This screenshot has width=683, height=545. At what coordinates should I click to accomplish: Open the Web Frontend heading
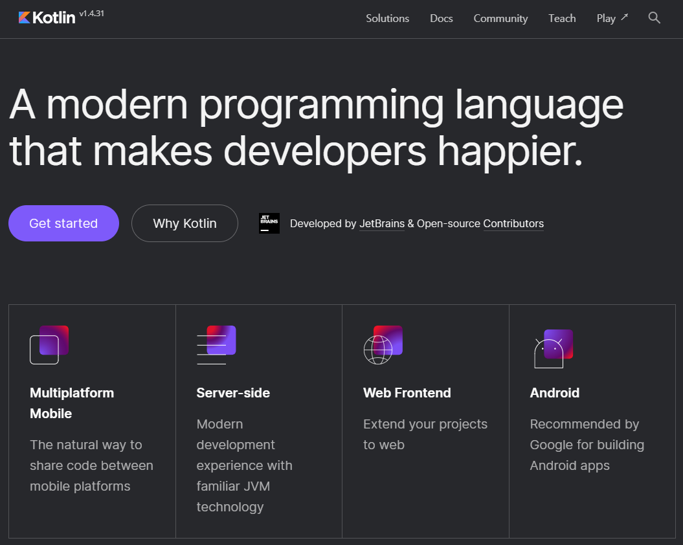click(x=407, y=392)
